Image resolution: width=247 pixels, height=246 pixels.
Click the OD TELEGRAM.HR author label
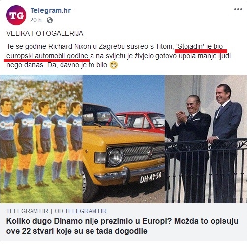click(81, 211)
